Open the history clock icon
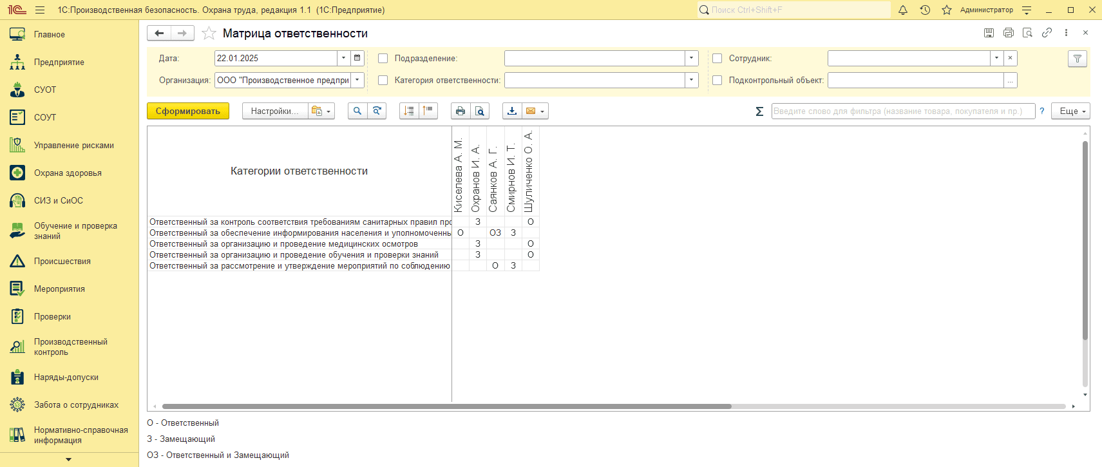The width and height of the screenshot is (1102, 467). [925, 10]
